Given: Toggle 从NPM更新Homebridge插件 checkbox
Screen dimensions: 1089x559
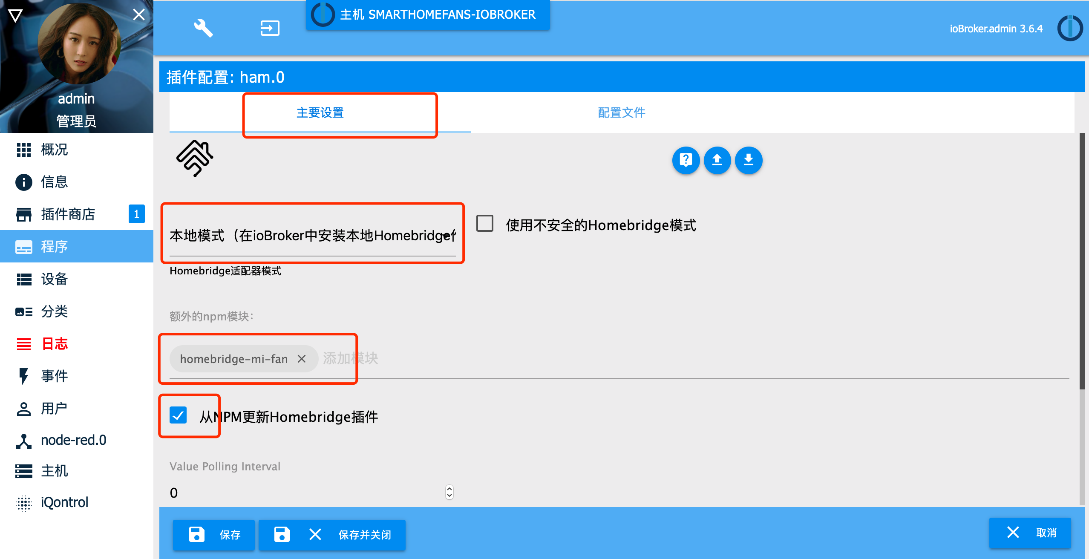Looking at the screenshot, I should [178, 415].
